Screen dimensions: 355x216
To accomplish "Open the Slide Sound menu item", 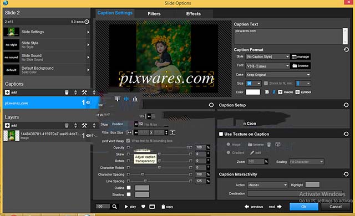I will pyautogui.click(x=47, y=58).
